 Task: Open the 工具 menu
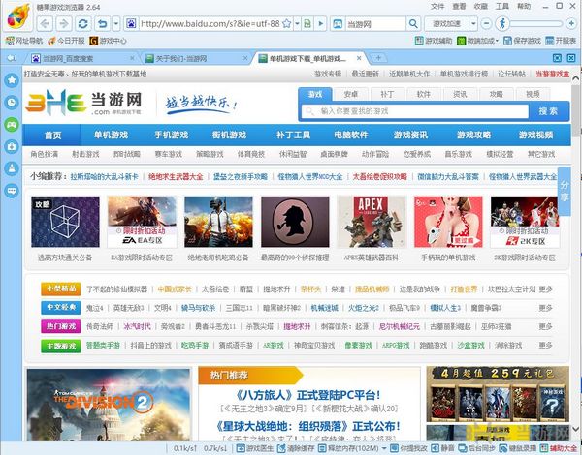click(501, 7)
